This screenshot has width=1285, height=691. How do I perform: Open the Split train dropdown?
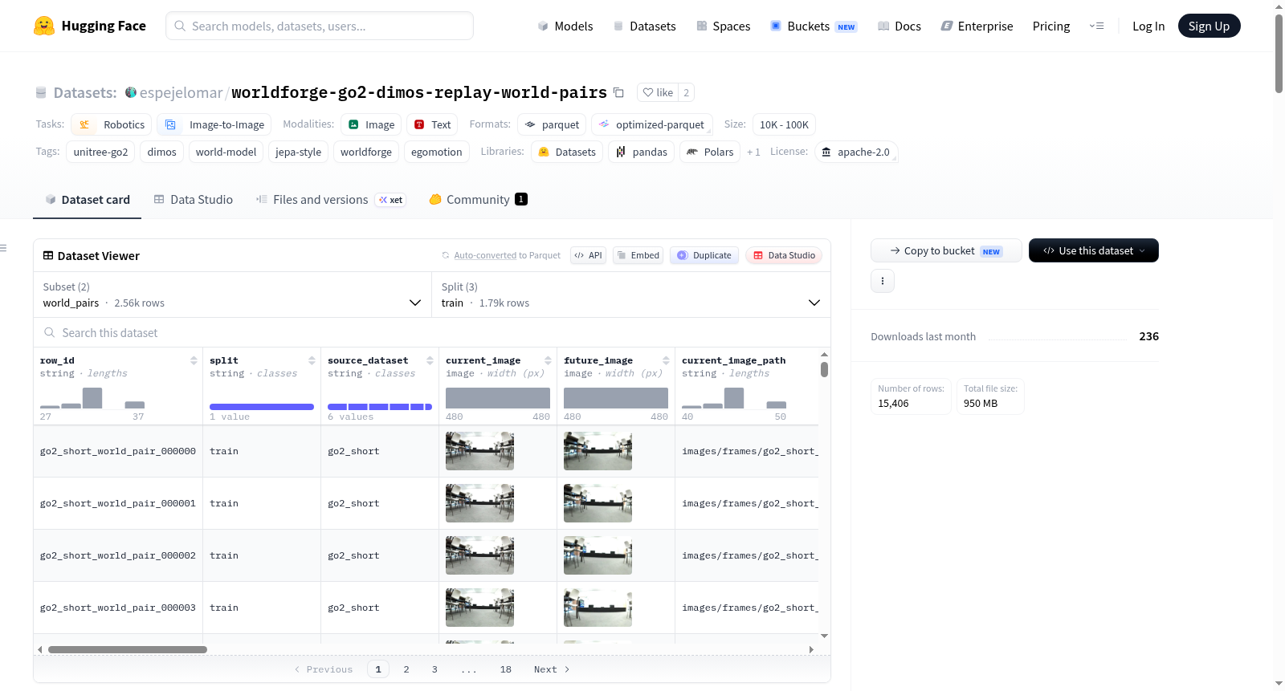click(631, 295)
